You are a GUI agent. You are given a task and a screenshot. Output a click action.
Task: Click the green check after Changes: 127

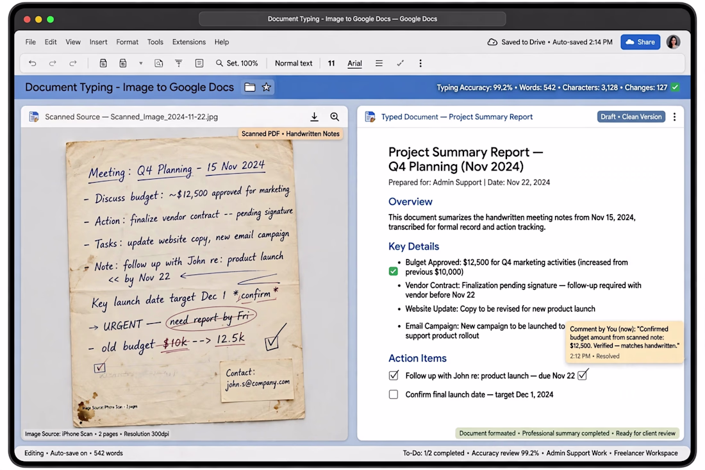point(676,87)
